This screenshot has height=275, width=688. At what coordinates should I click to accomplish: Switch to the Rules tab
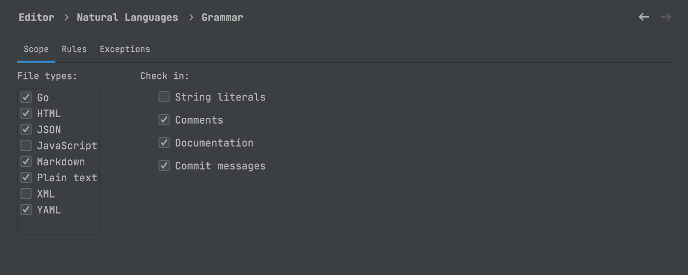point(74,49)
